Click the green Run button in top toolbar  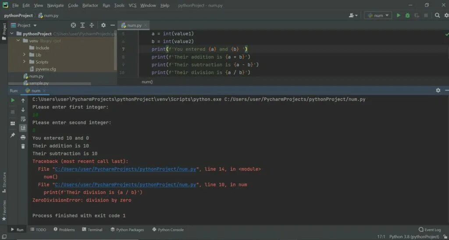pyautogui.click(x=398, y=15)
